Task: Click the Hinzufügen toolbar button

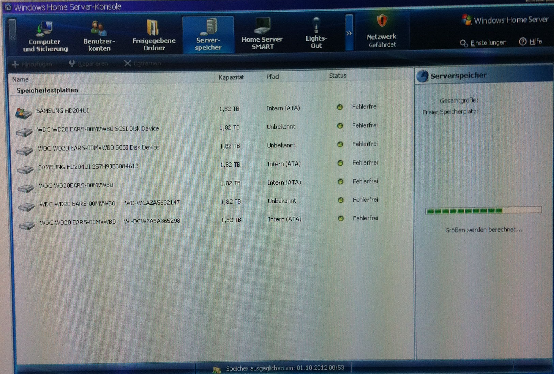Action: tap(32, 64)
